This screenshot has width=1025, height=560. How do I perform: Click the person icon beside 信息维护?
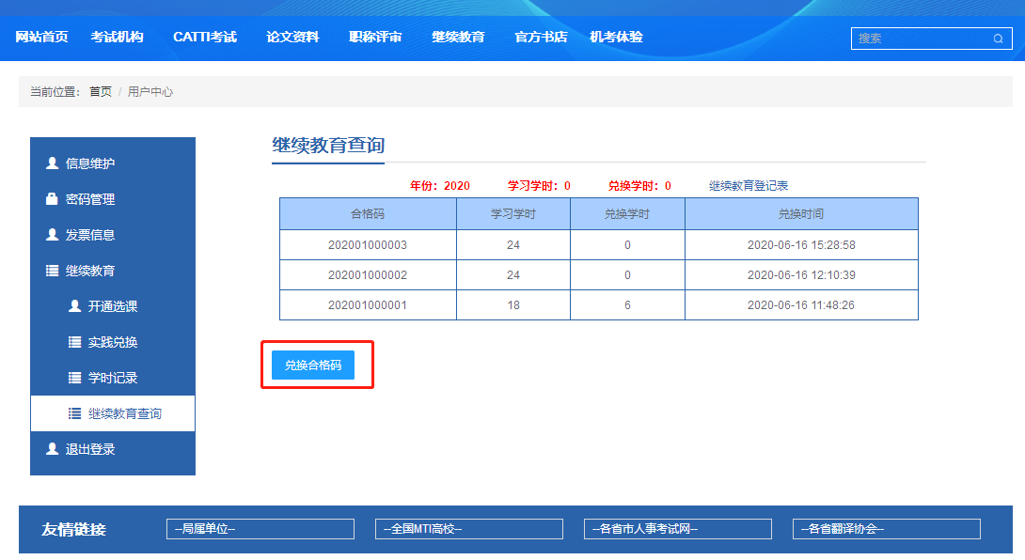pyautogui.click(x=52, y=163)
